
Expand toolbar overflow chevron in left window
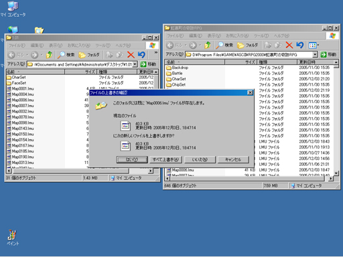(x=156, y=53)
